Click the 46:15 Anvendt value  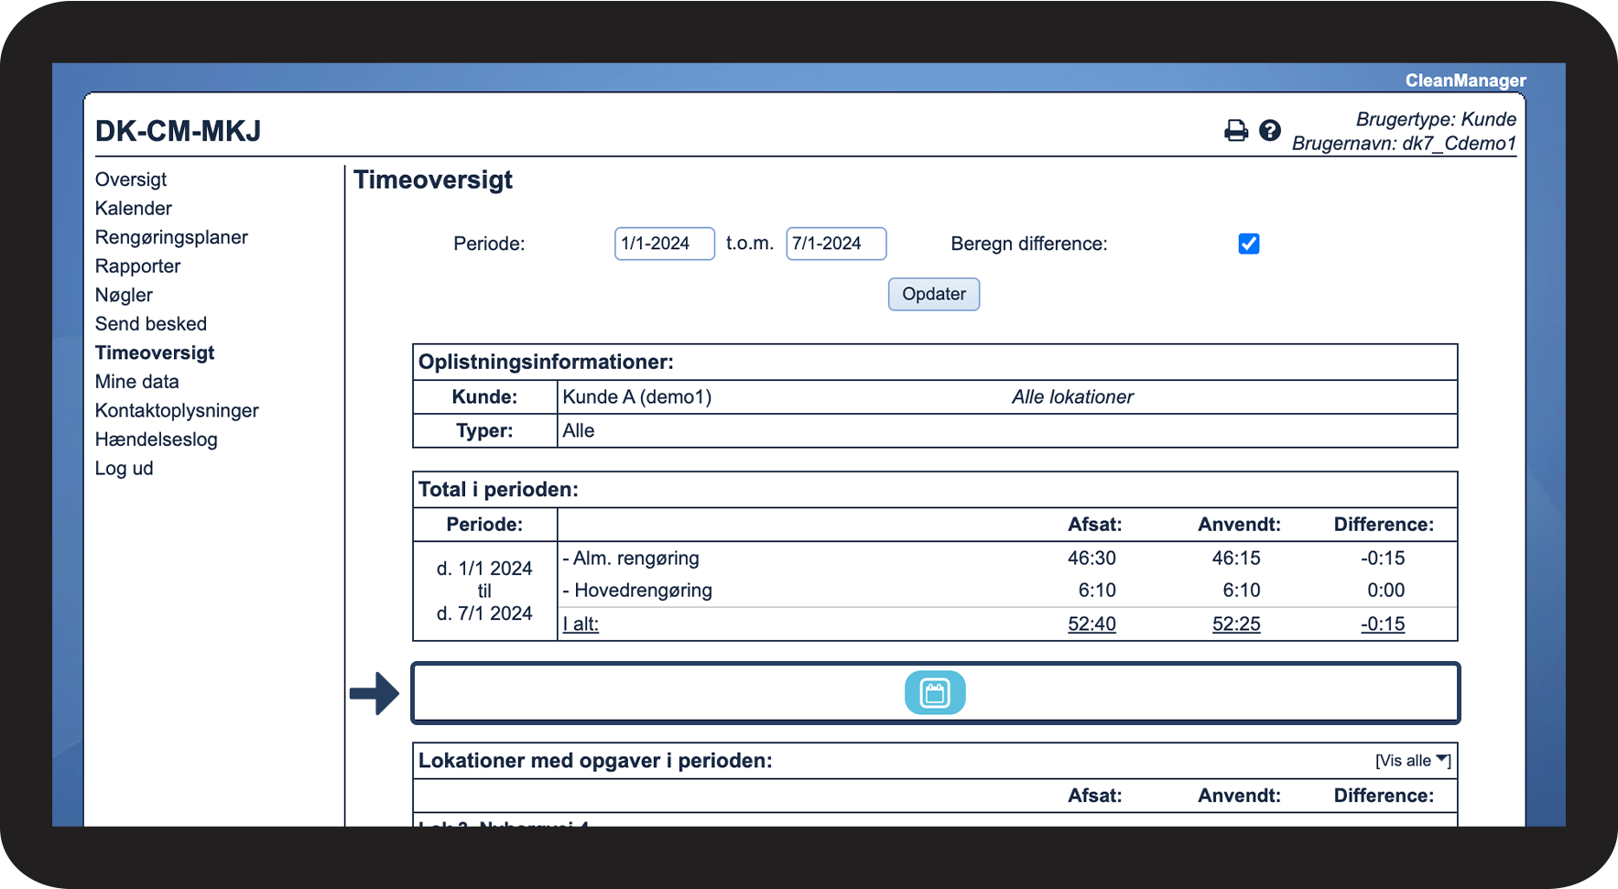click(x=1236, y=558)
